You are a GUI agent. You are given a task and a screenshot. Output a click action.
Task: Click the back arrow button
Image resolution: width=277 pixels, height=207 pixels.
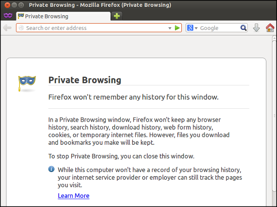coord(7,28)
